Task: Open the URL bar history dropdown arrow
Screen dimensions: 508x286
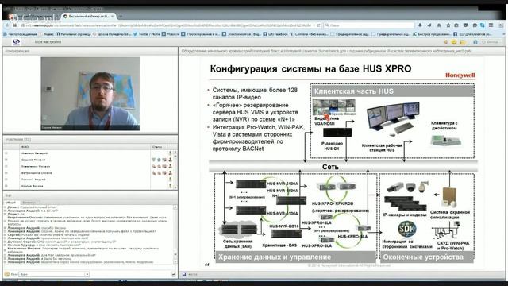Action: 314,25
